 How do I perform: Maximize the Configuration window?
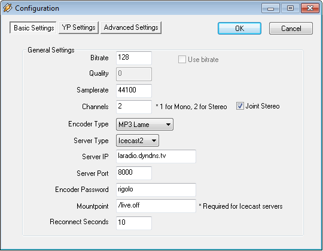[x=290, y=8]
